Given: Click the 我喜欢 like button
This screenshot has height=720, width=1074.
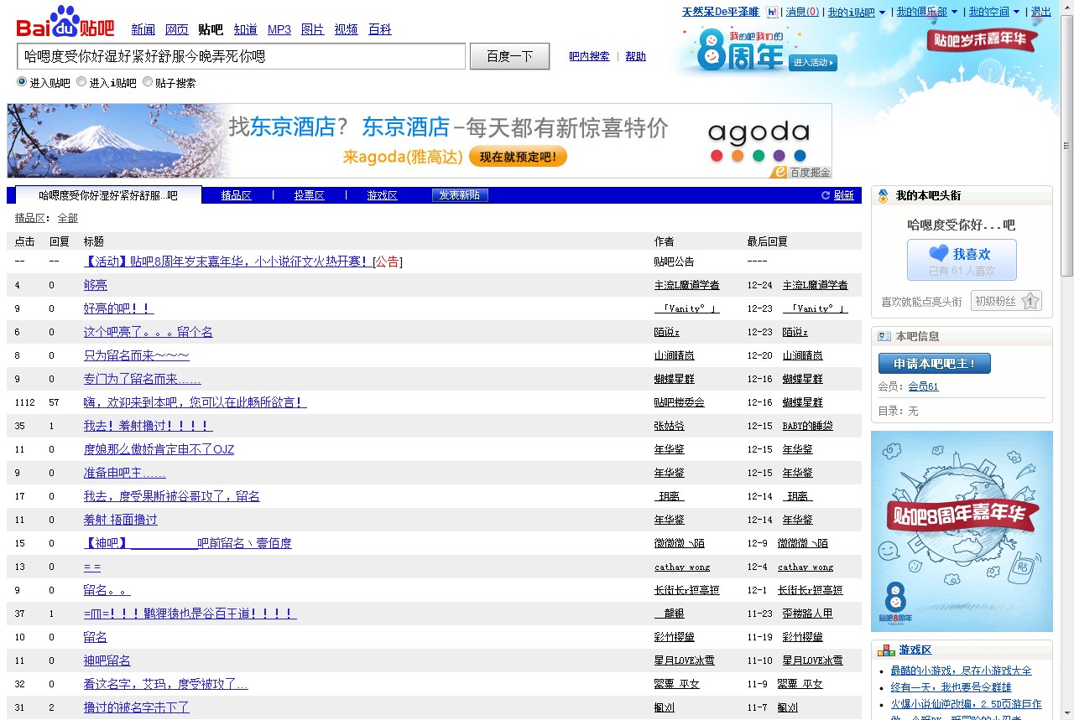Looking at the screenshot, I should coord(962,260).
